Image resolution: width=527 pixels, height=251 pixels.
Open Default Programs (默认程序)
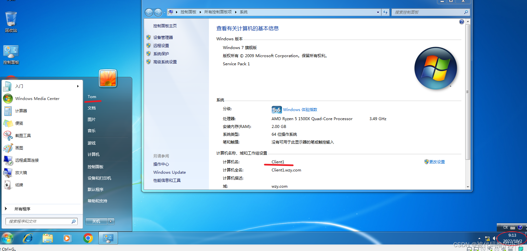[x=96, y=190]
